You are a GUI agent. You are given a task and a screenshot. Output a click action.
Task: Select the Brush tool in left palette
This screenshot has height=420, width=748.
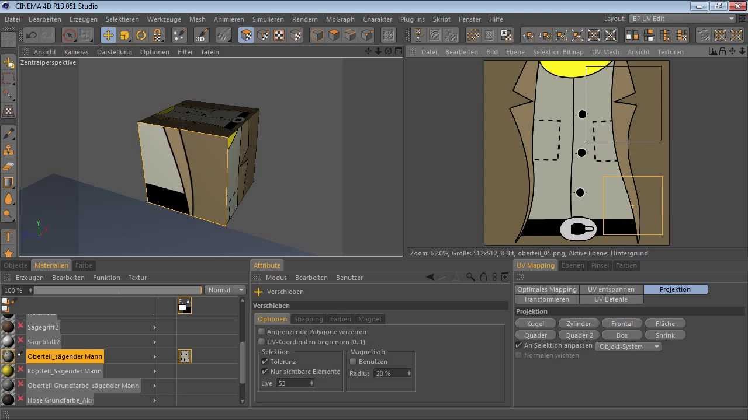(8, 133)
